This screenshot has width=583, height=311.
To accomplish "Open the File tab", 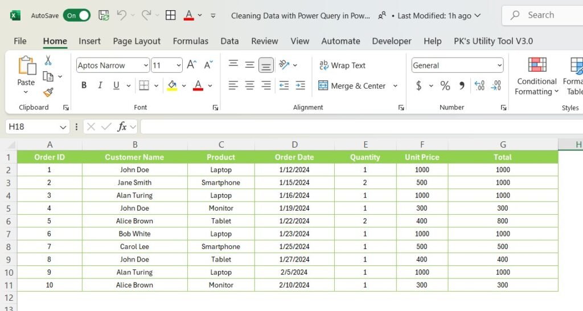I will [20, 41].
